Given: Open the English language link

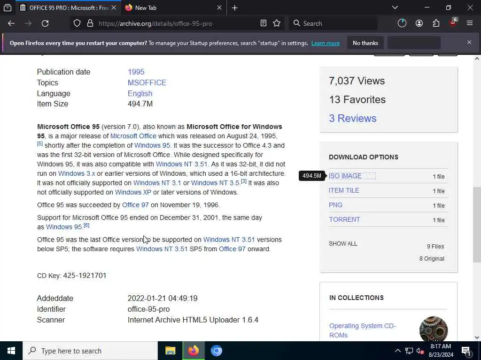Looking at the screenshot, I should click(140, 93).
